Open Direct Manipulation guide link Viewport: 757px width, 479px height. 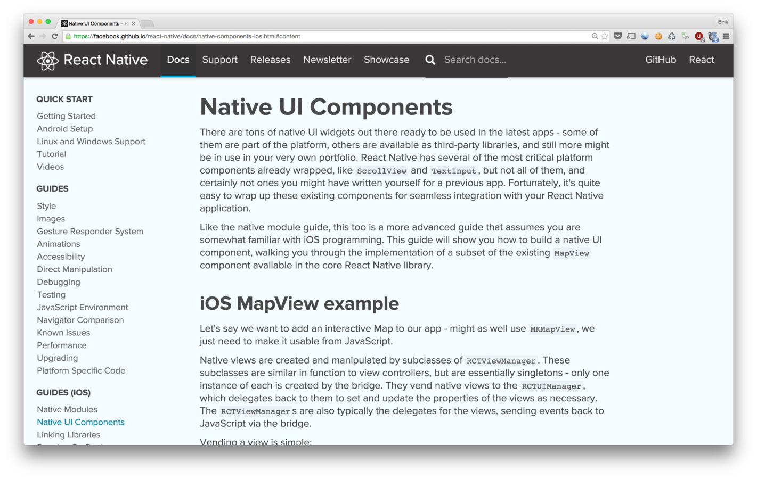click(75, 269)
